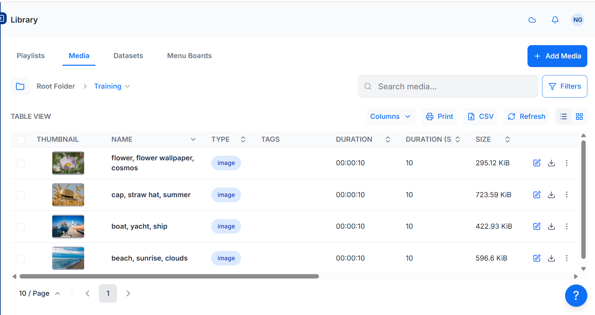Check the boat, yacht, ship row checkbox
Screen dimensions: 595x315
tap(21, 227)
